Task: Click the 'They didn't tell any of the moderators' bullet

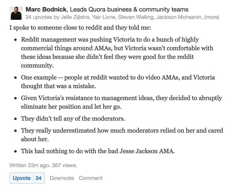Action: tap(73, 118)
